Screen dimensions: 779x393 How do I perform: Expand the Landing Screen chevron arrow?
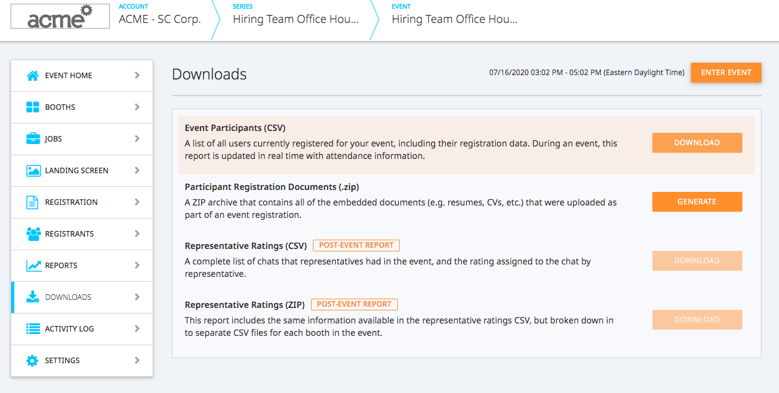[x=137, y=171]
